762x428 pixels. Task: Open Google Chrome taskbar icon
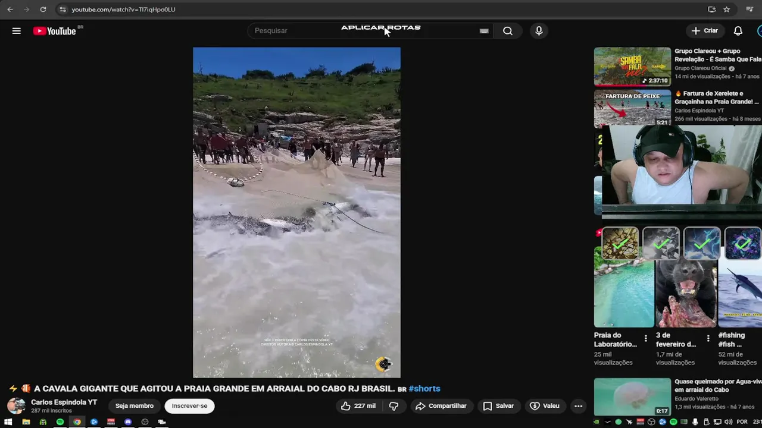point(77,422)
